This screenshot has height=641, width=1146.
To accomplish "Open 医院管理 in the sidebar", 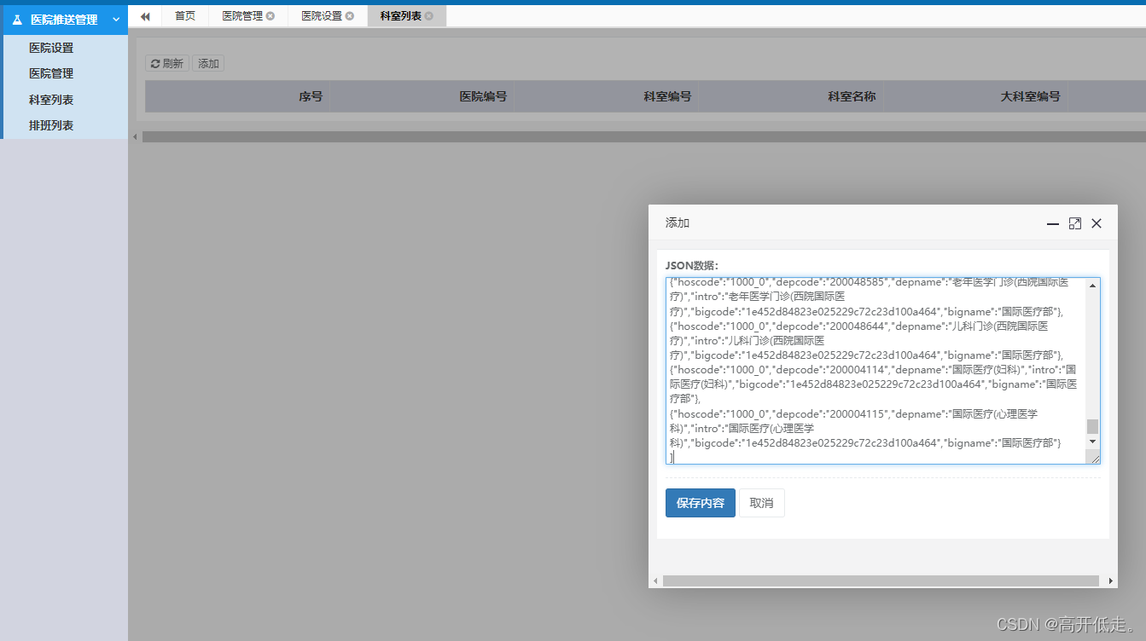I will (x=51, y=73).
